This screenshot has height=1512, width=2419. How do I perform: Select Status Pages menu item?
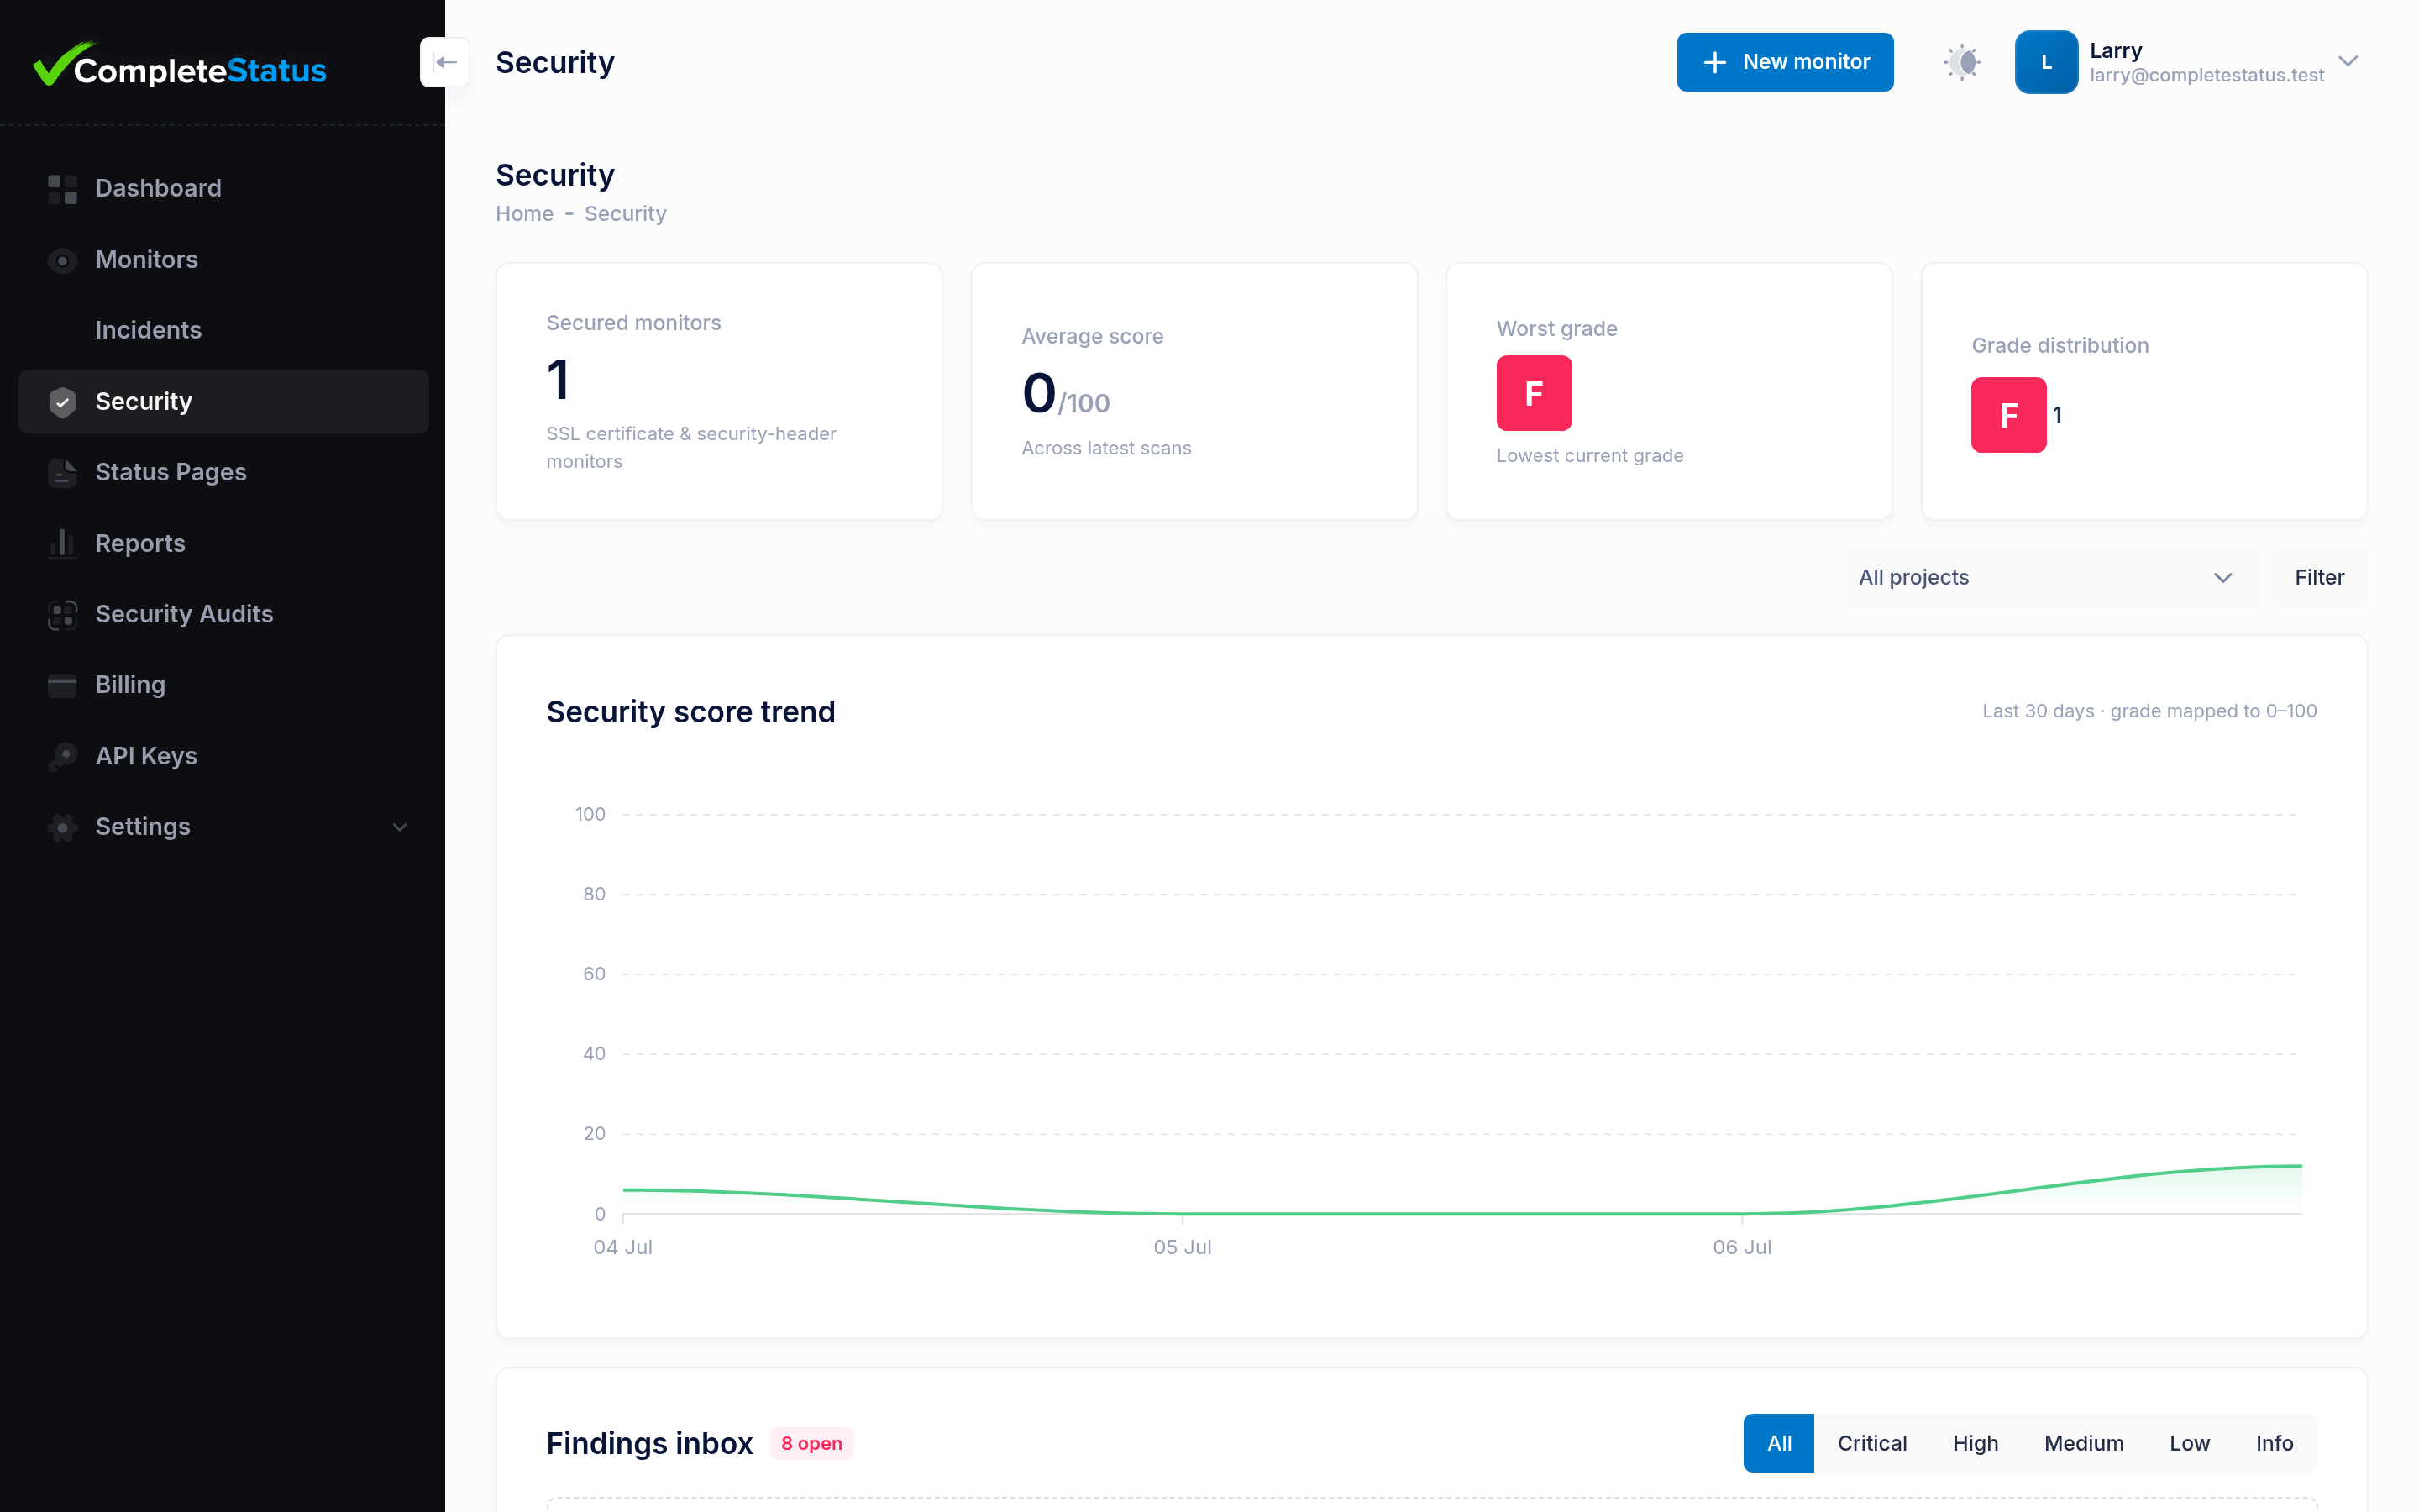point(223,472)
